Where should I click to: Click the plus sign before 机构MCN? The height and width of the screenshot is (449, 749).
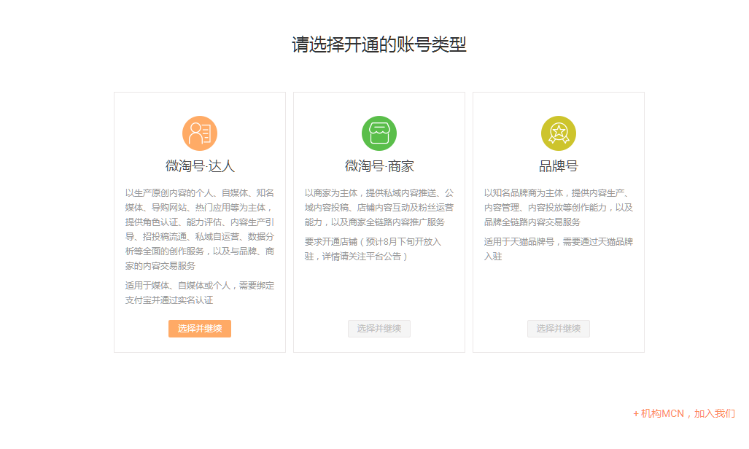coord(636,413)
